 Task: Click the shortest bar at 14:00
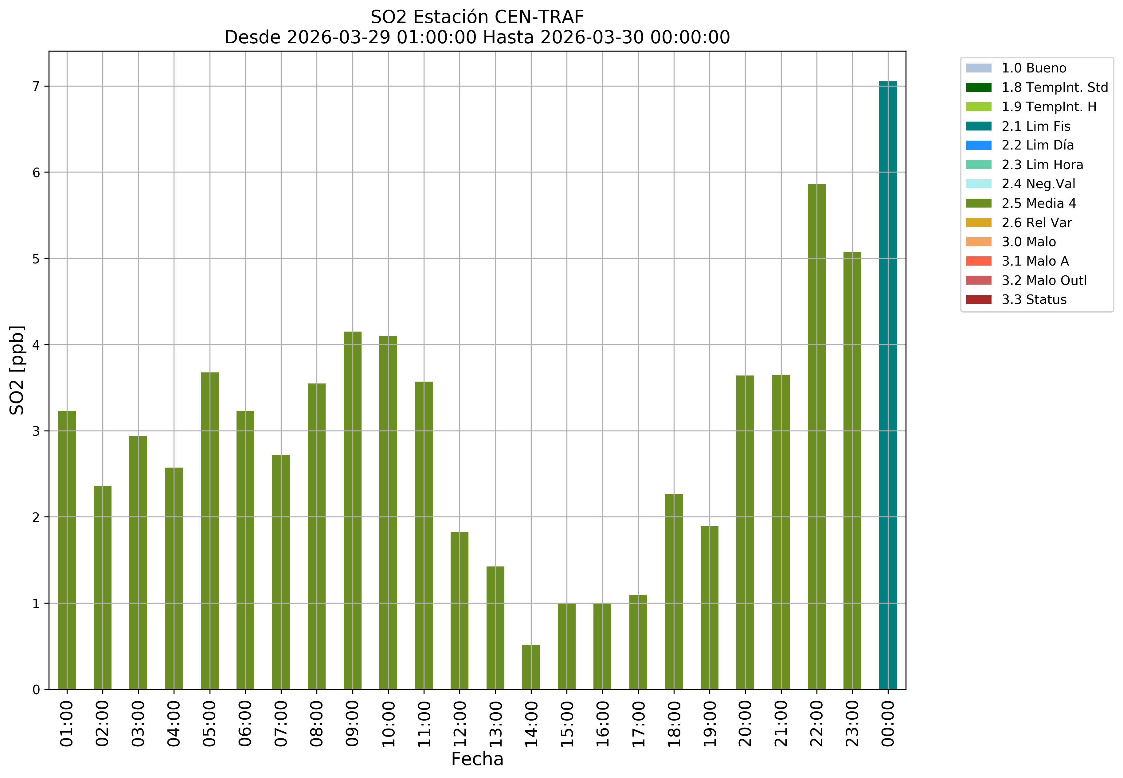click(x=531, y=667)
